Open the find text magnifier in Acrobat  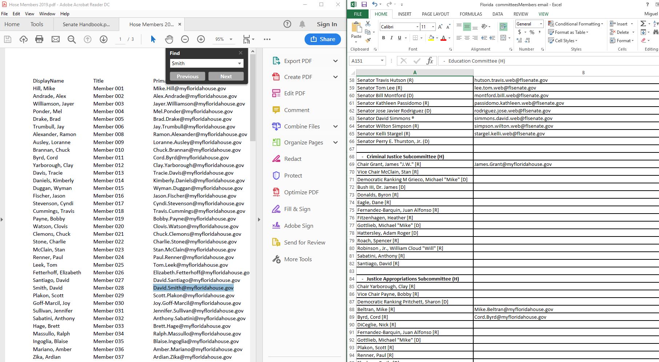(x=72, y=39)
